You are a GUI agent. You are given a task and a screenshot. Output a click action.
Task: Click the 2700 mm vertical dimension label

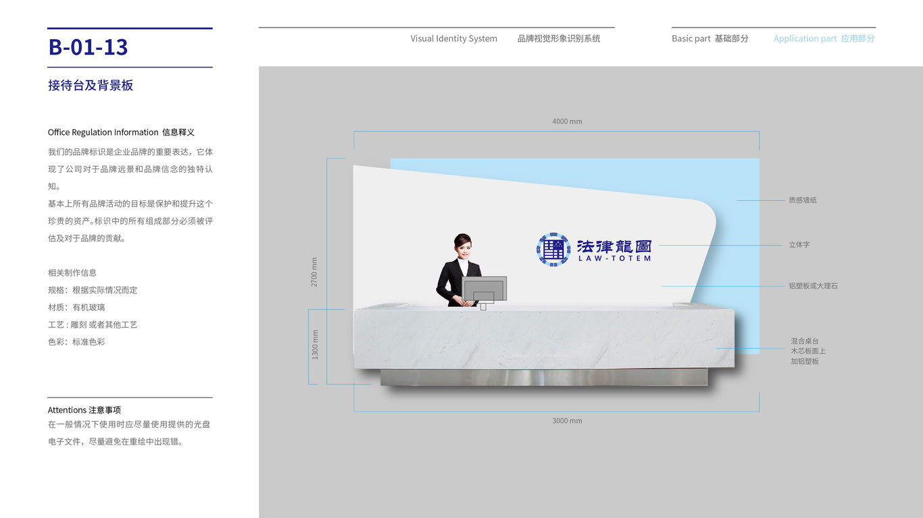click(314, 272)
